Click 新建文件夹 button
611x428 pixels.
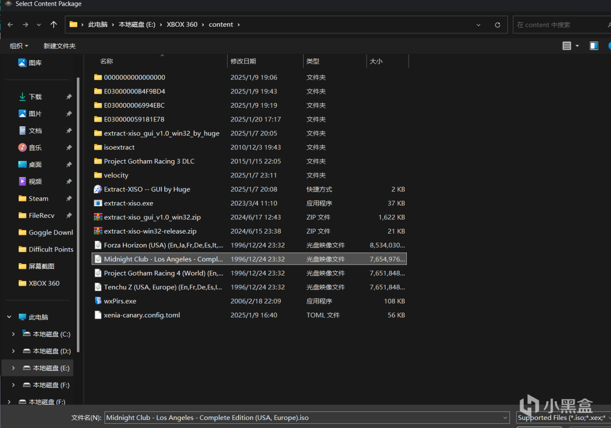pos(60,46)
